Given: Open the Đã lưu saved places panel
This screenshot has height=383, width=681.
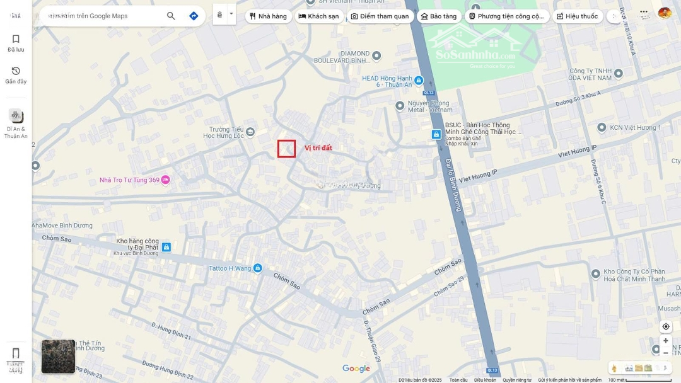Looking at the screenshot, I should [16, 43].
